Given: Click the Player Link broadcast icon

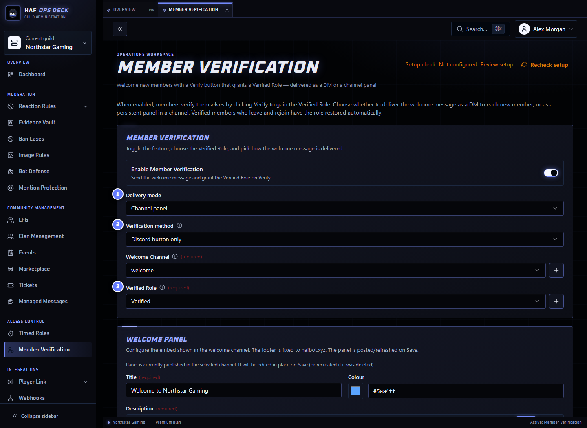Looking at the screenshot, I should coord(11,382).
